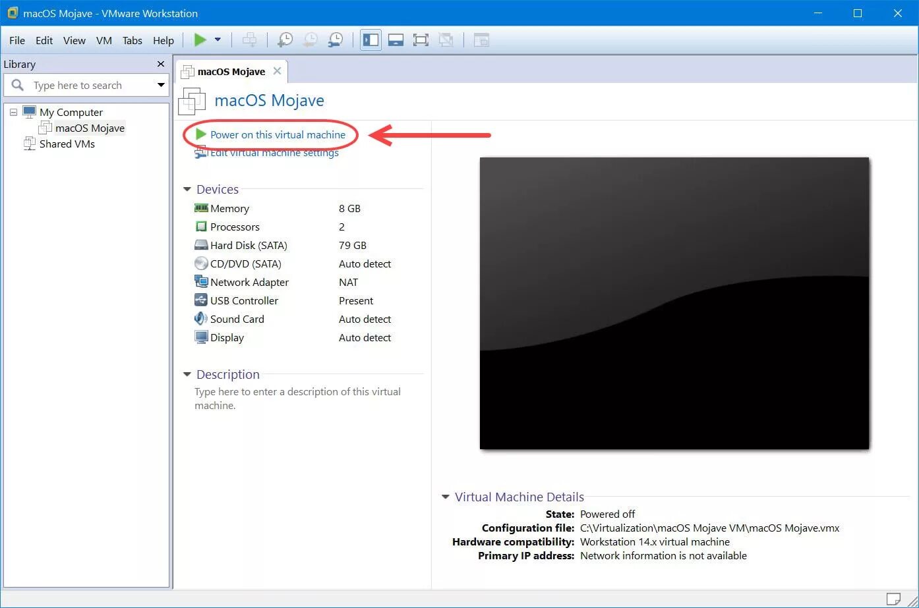
Task: Click the green Power On toolbar button
Action: click(200, 40)
